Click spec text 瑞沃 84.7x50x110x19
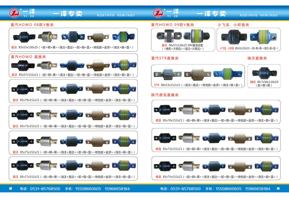 (264, 82)
